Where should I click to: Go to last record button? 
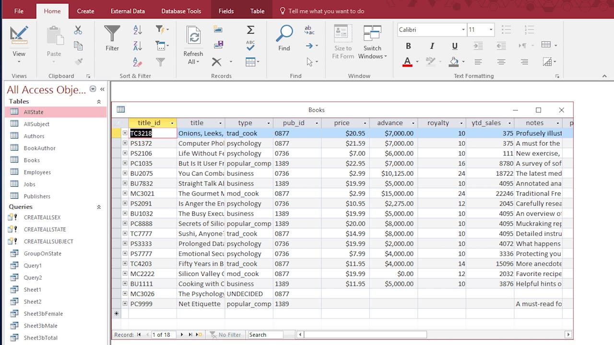point(190,335)
